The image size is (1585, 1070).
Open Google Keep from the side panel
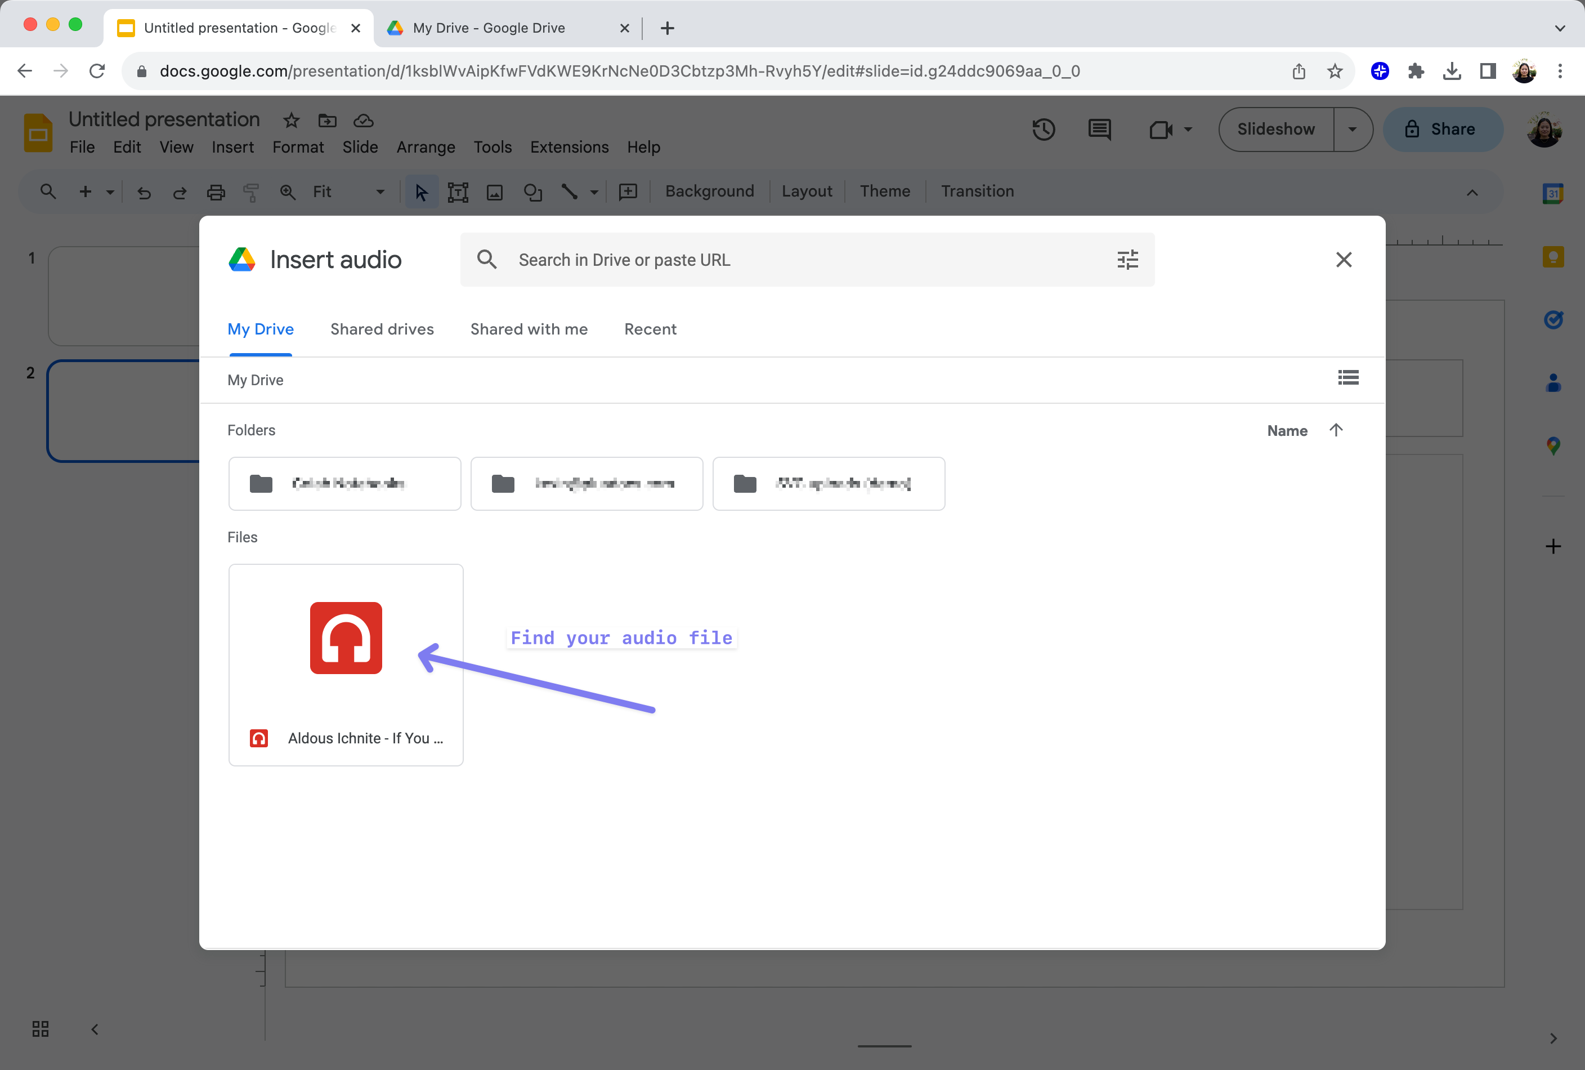pos(1553,256)
